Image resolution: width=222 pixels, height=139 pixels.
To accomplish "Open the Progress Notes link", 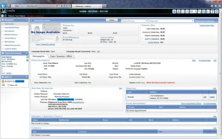I will [205, 60].
